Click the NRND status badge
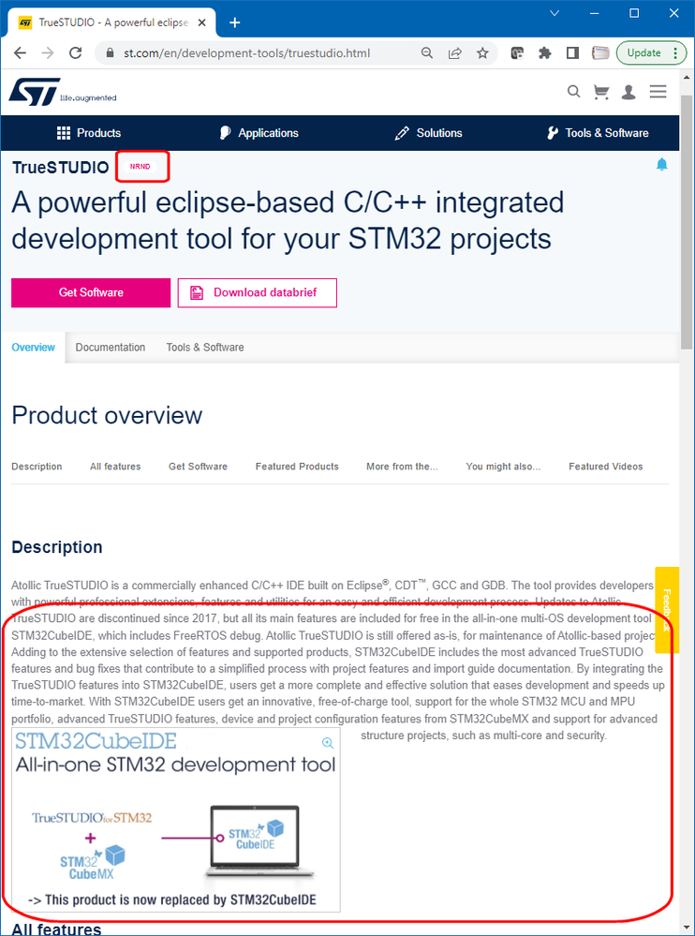Screen dimensions: 695x936 click(140, 167)
